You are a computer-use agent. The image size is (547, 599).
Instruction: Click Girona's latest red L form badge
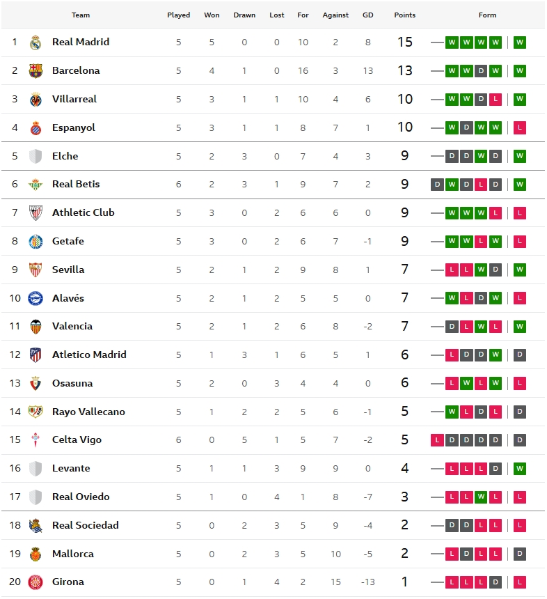519,582
